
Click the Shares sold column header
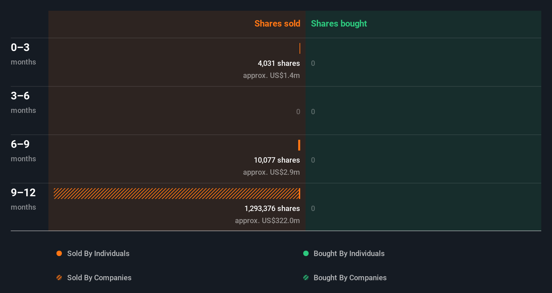tap(277, 24)
